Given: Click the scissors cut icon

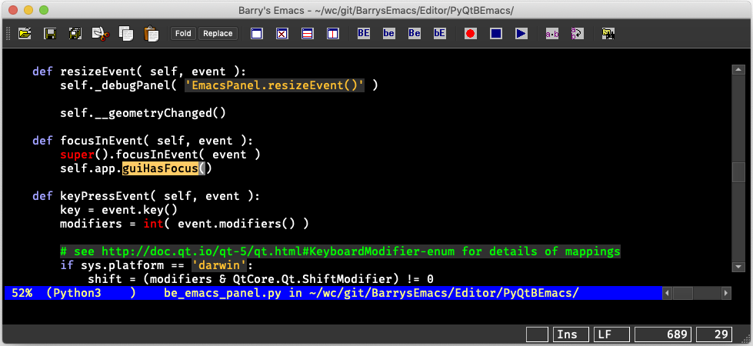Looking at the screenshot, I should [99, 34].
